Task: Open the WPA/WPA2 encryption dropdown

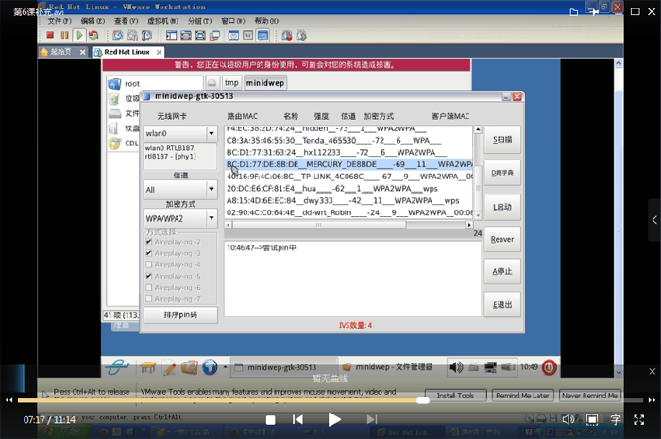Action: tap(180, 218)
